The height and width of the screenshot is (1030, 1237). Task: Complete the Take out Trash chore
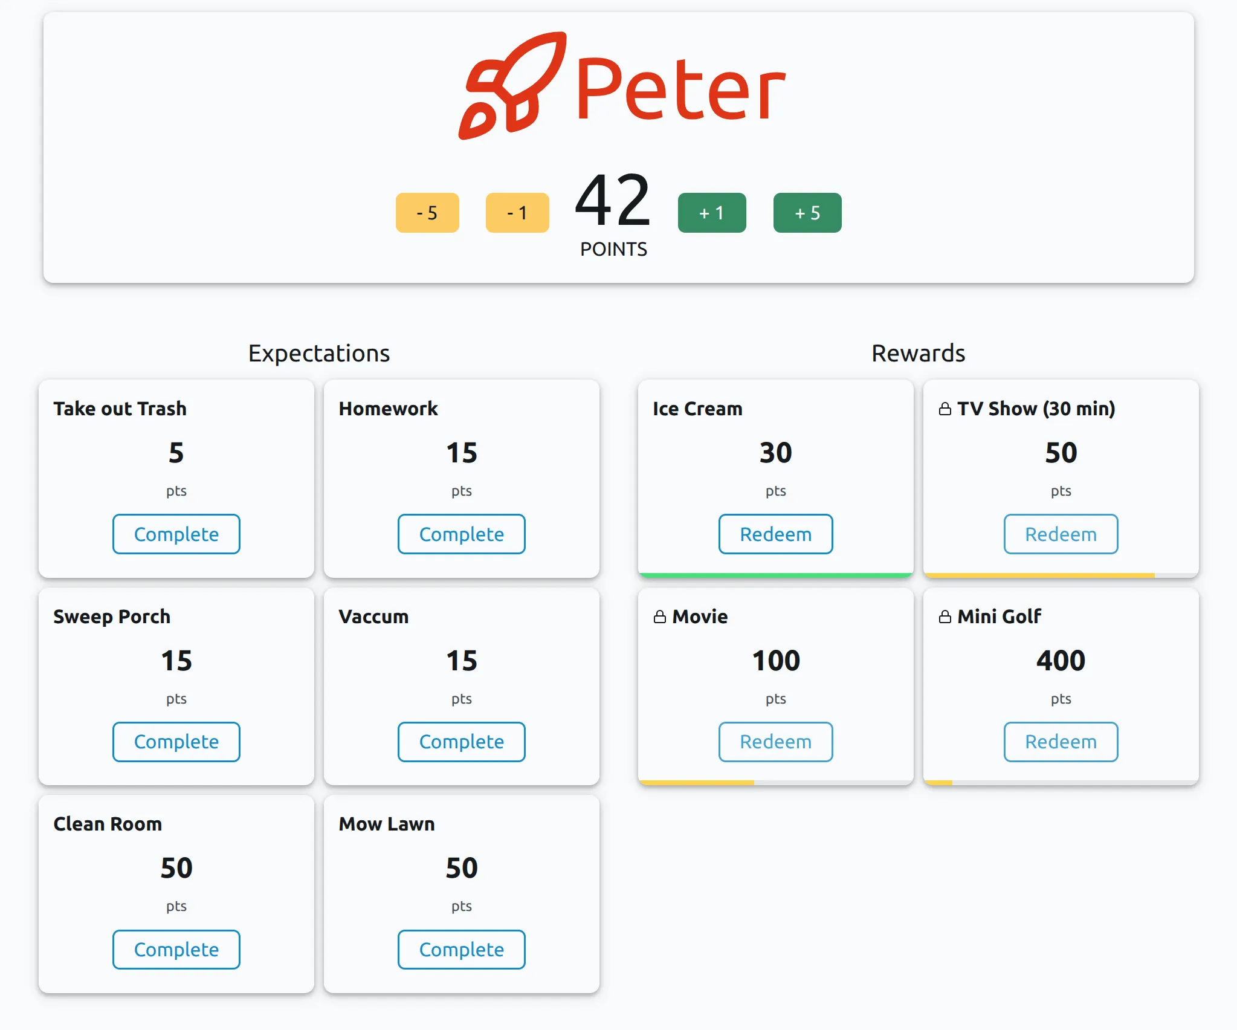pos(176,534)
